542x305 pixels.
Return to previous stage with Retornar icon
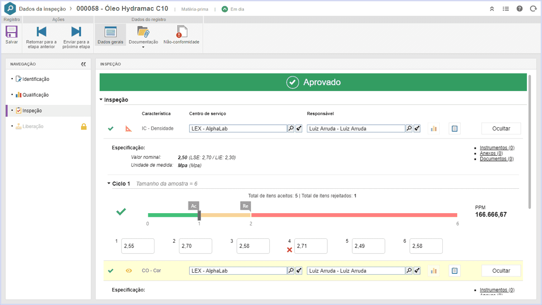pos(41,32)
